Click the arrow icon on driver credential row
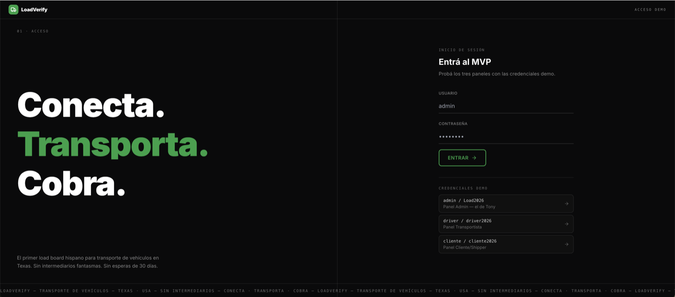 [566, 224]
